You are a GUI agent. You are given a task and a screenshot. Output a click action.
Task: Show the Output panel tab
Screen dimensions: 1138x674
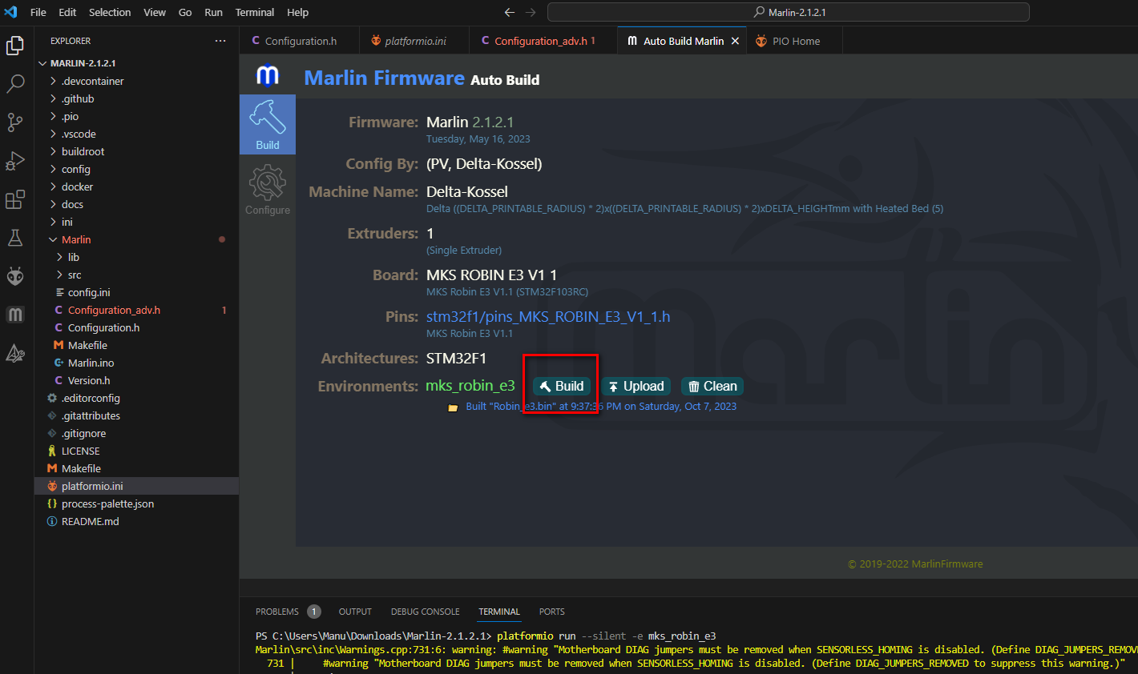click(355, 612)
